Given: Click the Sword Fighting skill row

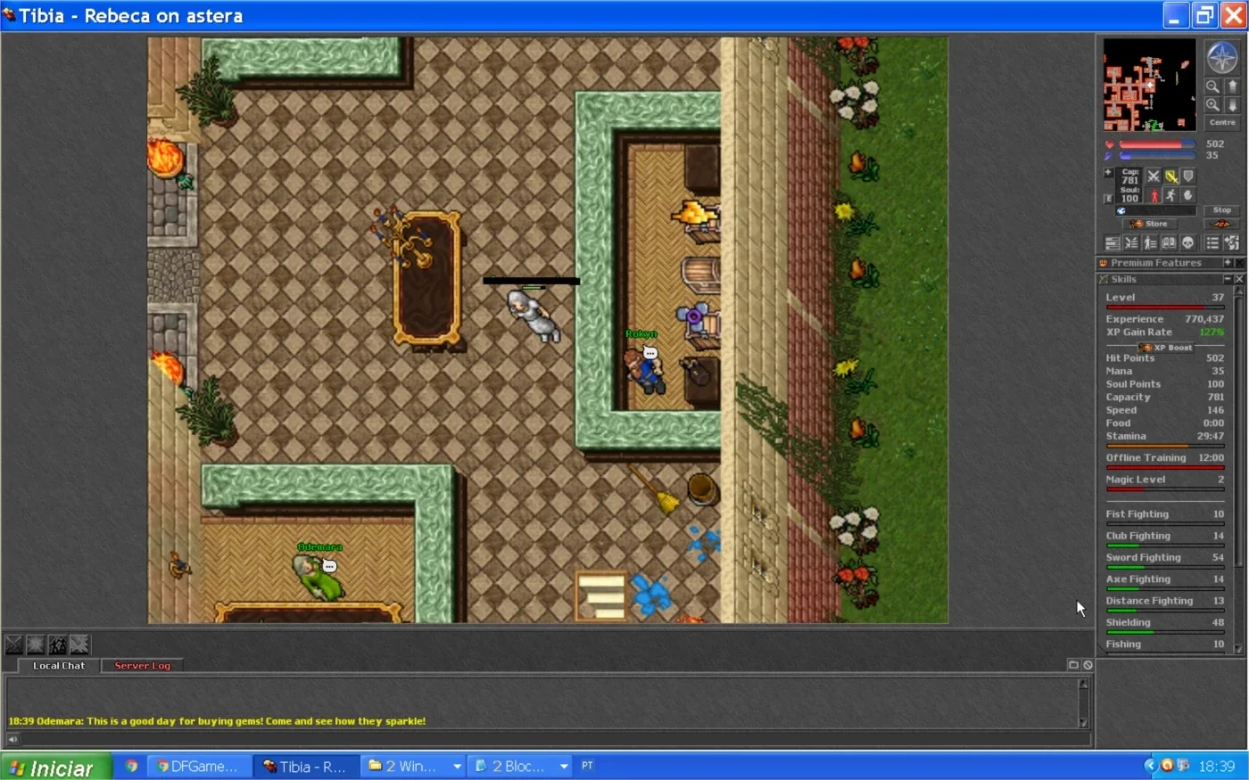Looking at the screenshot, I should [1164, 561].
